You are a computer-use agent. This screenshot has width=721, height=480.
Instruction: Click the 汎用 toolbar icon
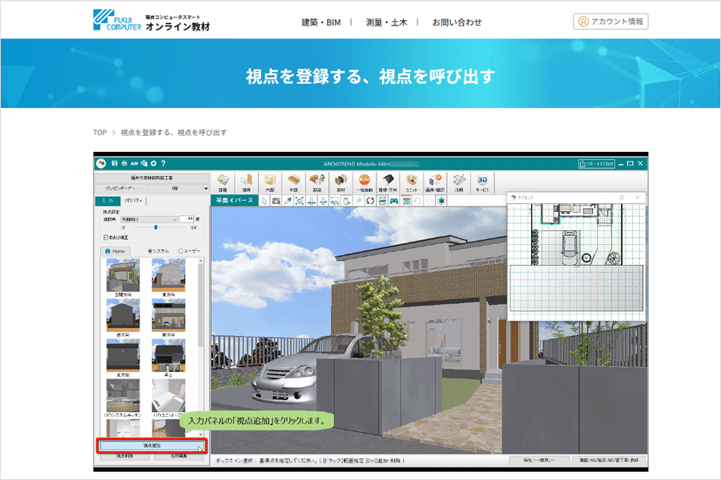(x=457, y=181)
